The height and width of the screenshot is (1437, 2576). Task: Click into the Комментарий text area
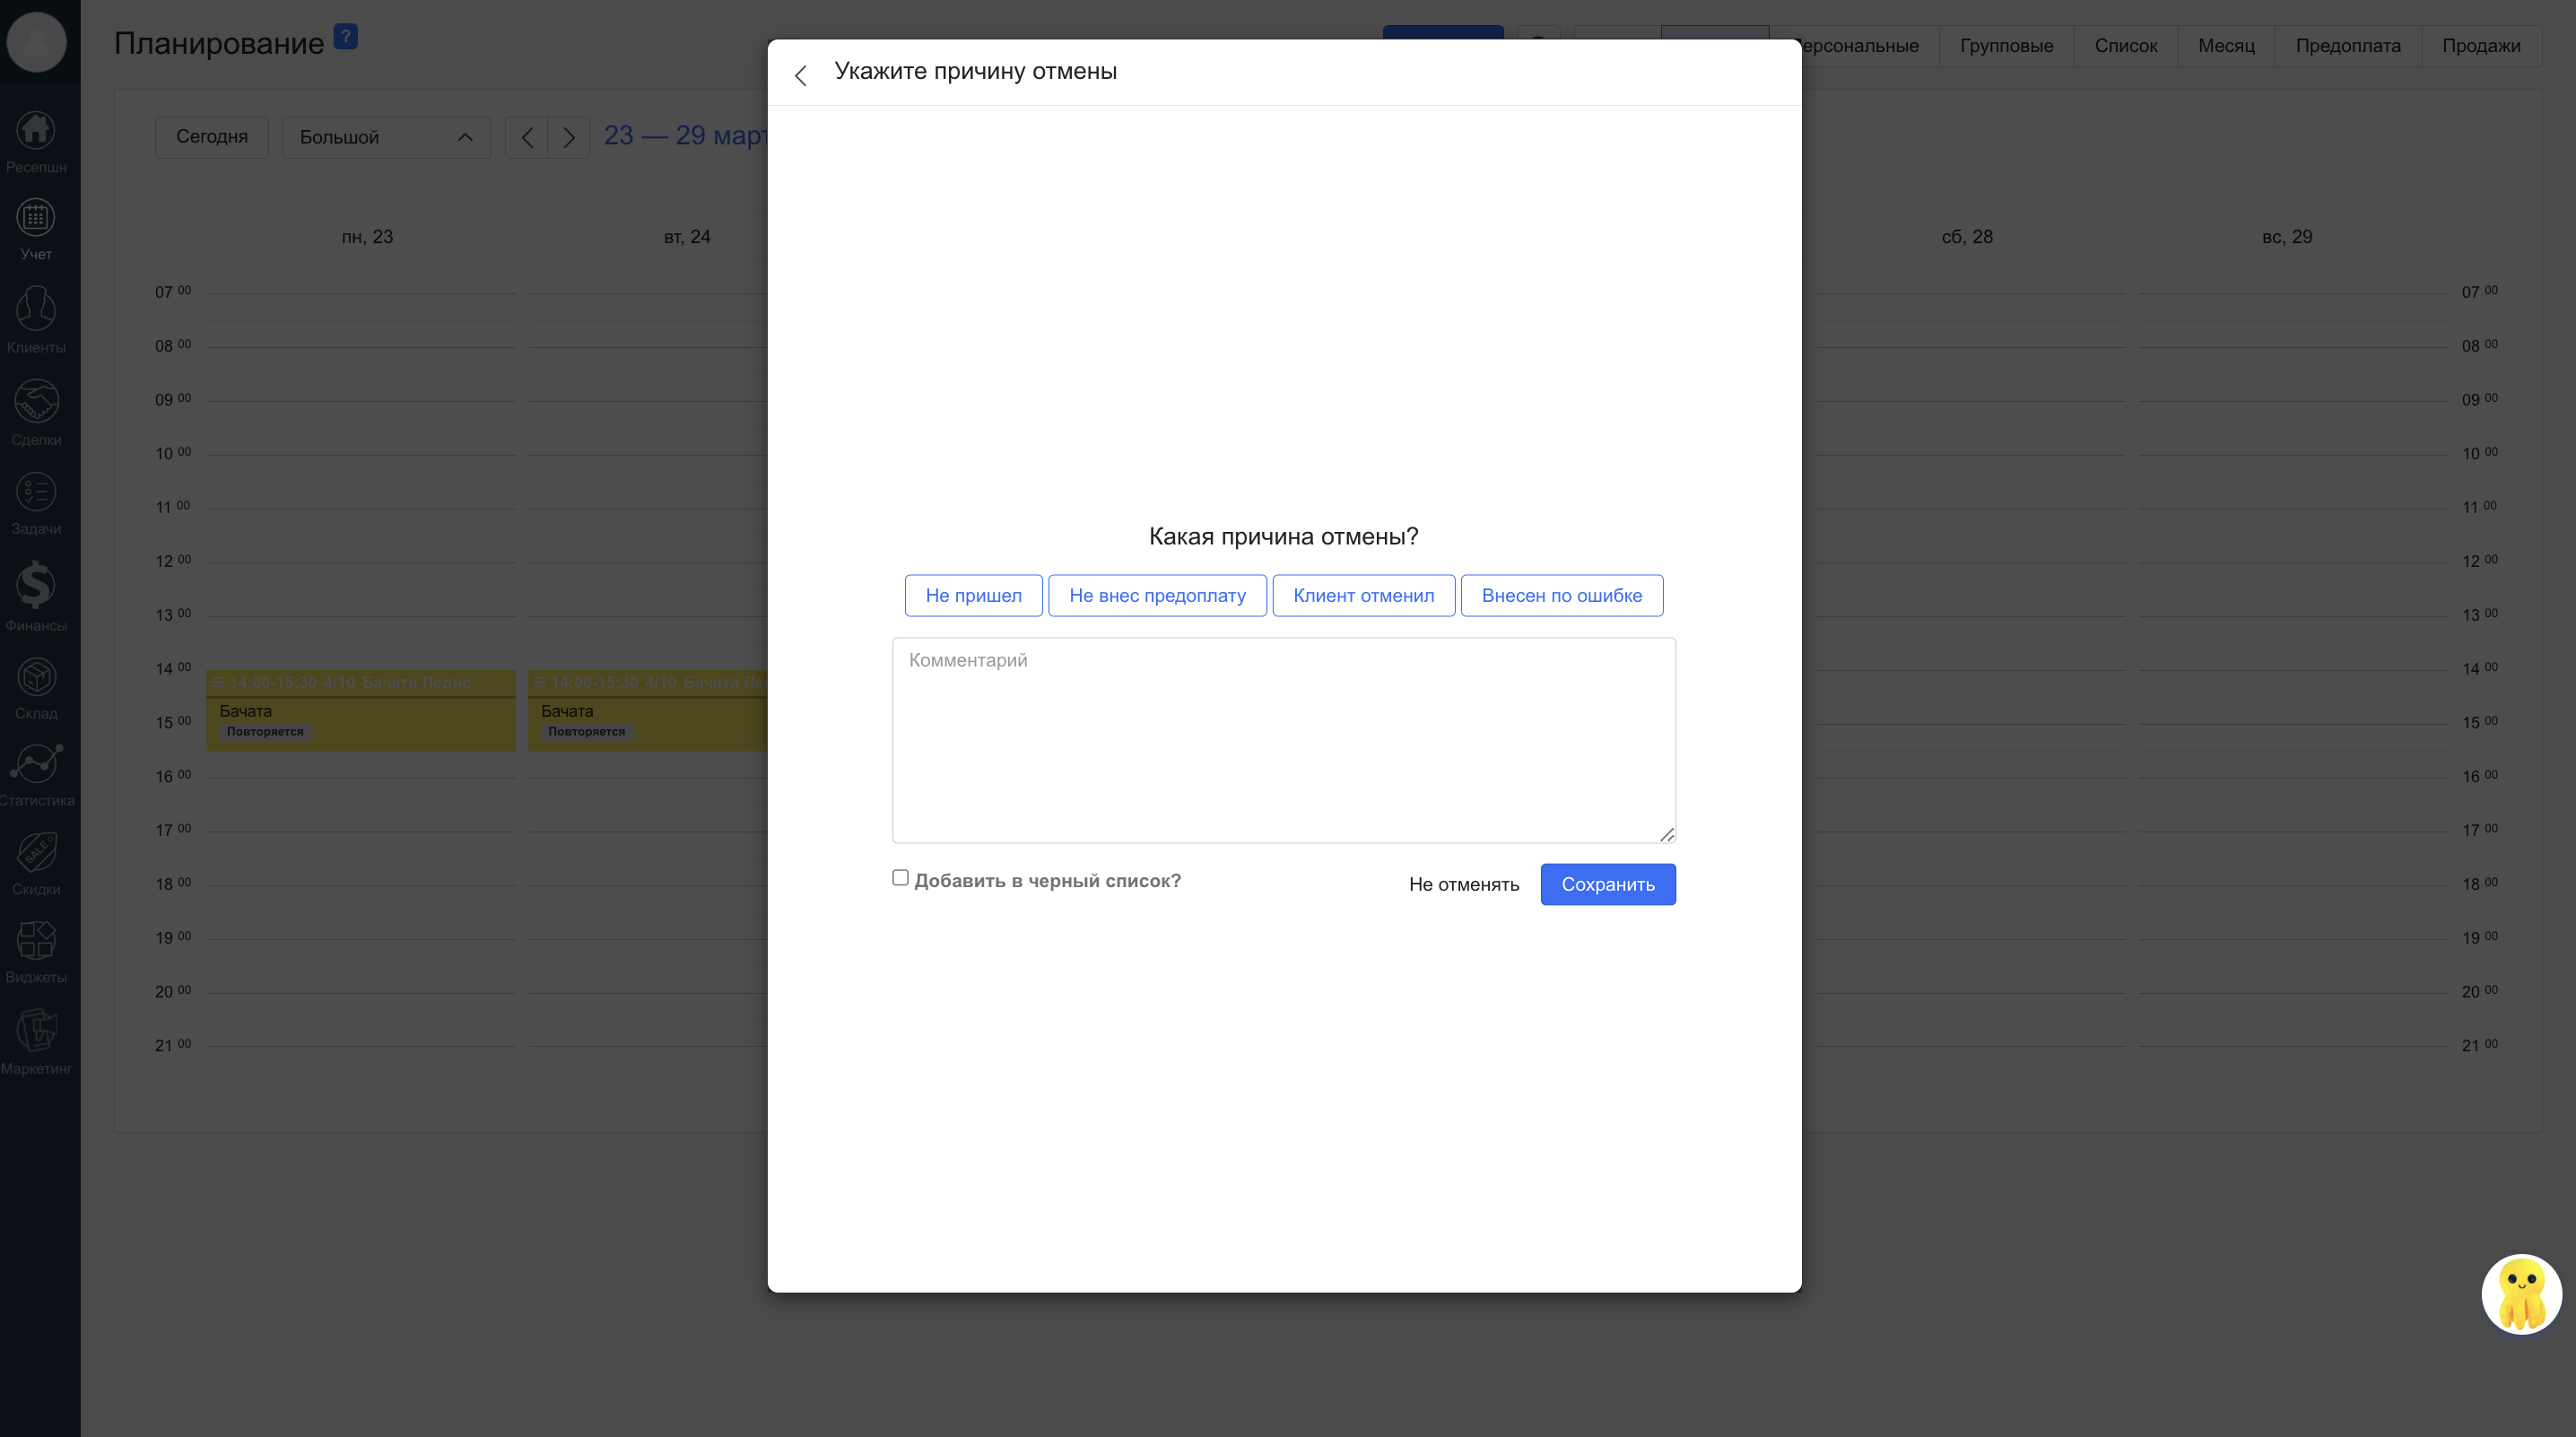click(1283, 740)
